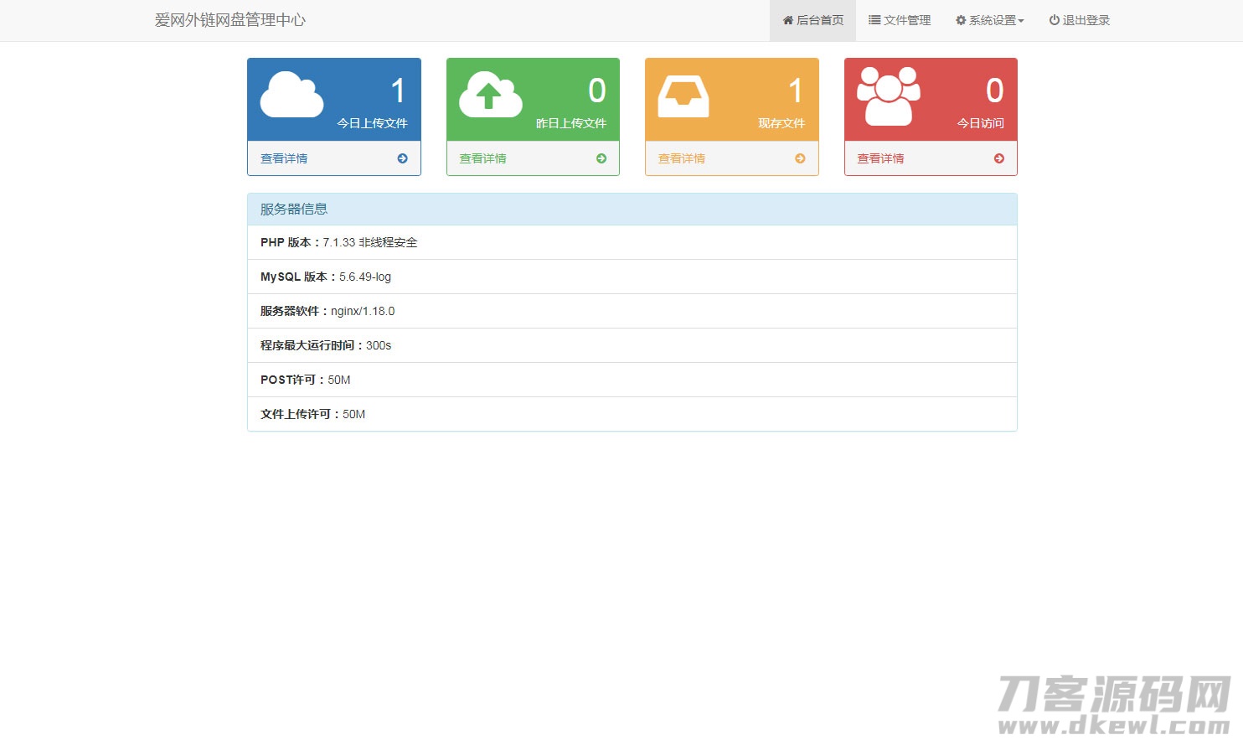Open the 爱网外链网盘管理中心 brand link
This screenshot has height=740, width=1243.
(x=230, y=20)
